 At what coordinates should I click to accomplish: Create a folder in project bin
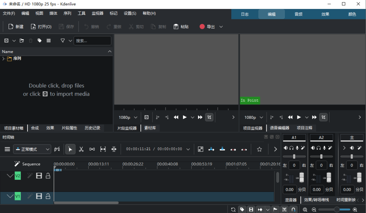tap(22, 41)
